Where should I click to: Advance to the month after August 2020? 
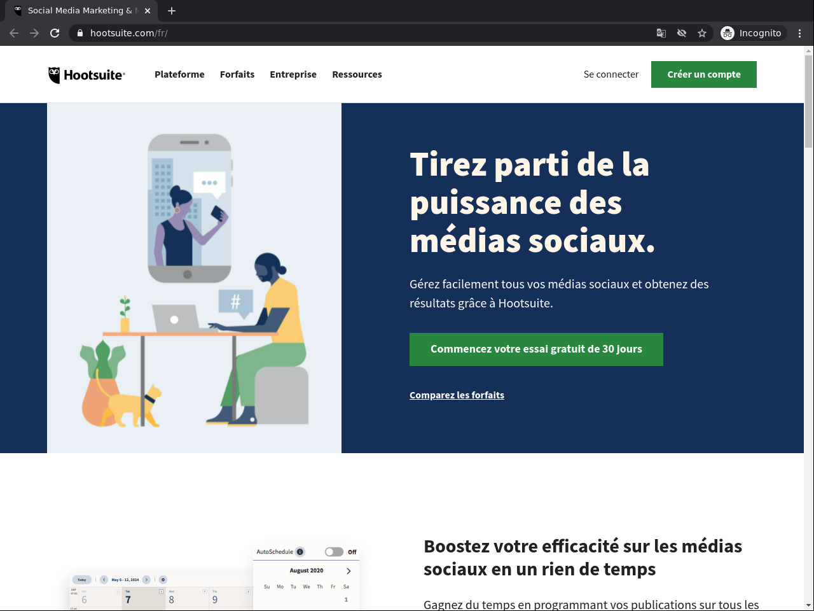[348, 571]
